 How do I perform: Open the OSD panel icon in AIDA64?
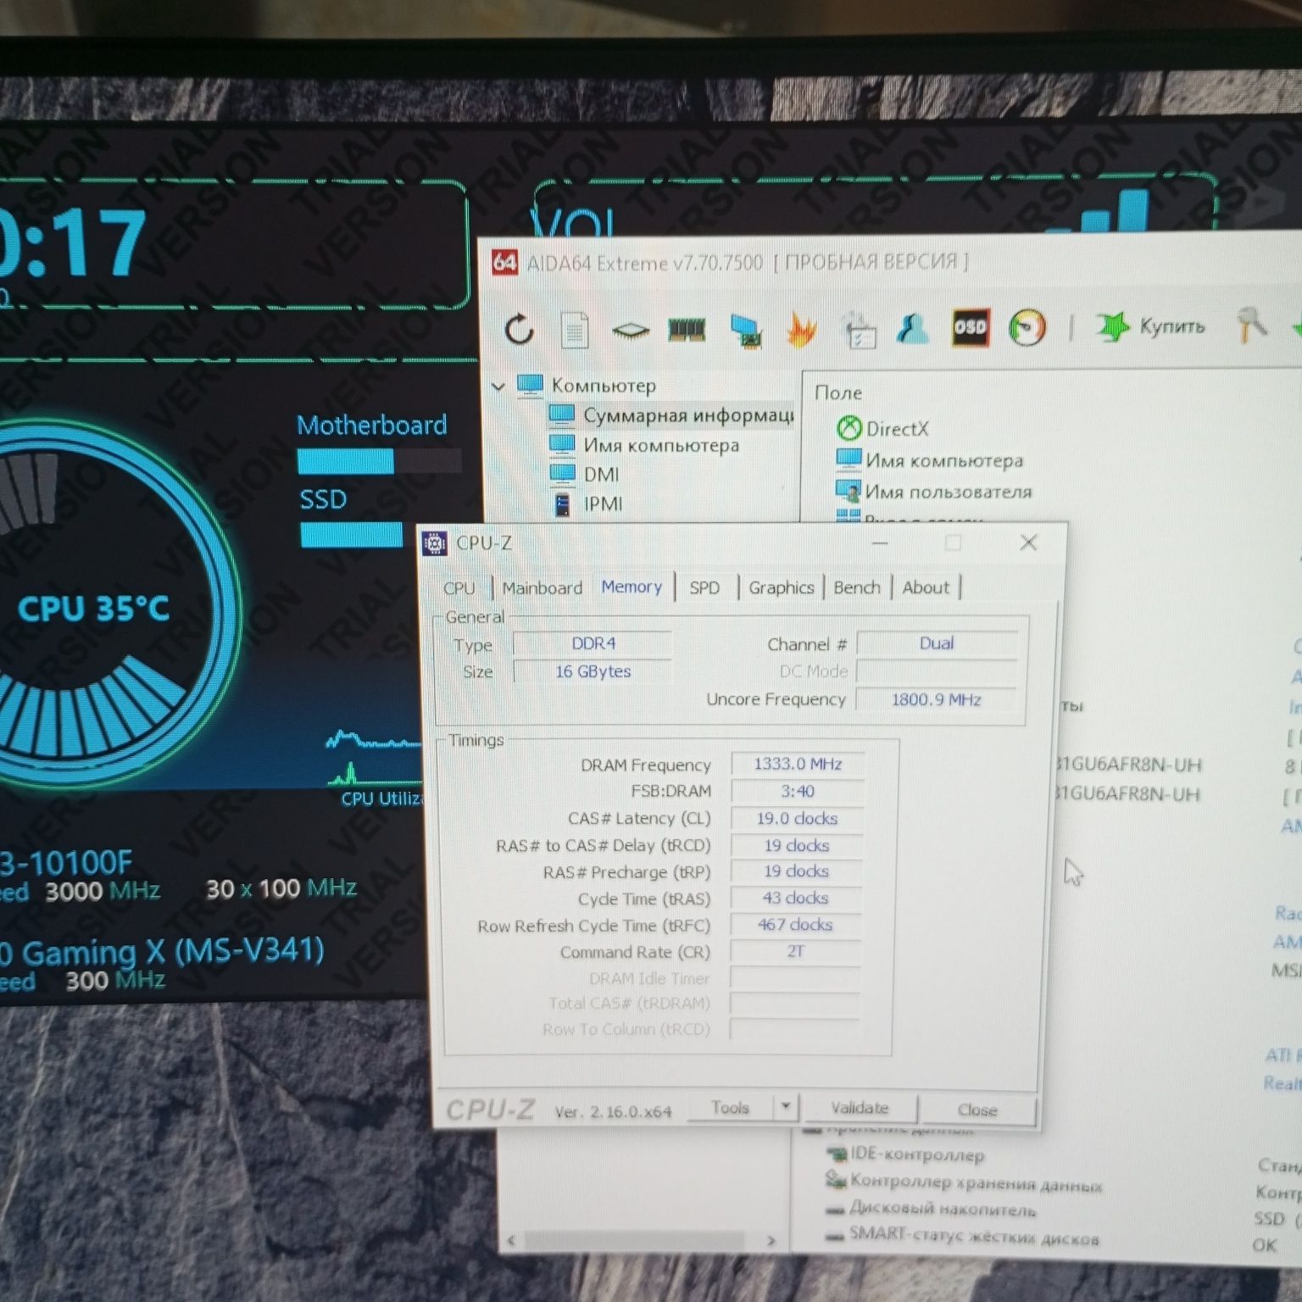970,327
